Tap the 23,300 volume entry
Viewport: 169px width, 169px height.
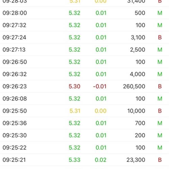coord(136,160)
